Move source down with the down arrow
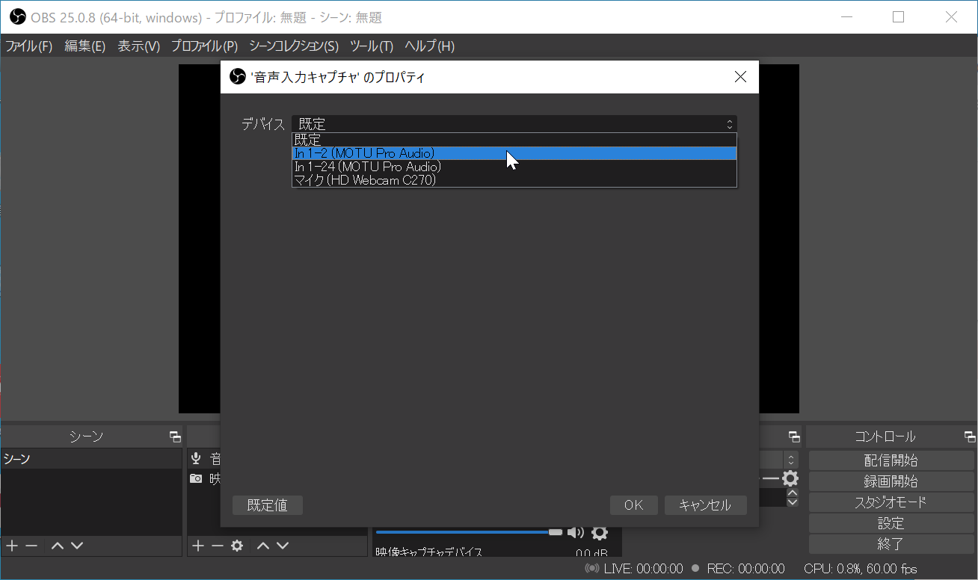The image size is (978, 580). point(282,546)
